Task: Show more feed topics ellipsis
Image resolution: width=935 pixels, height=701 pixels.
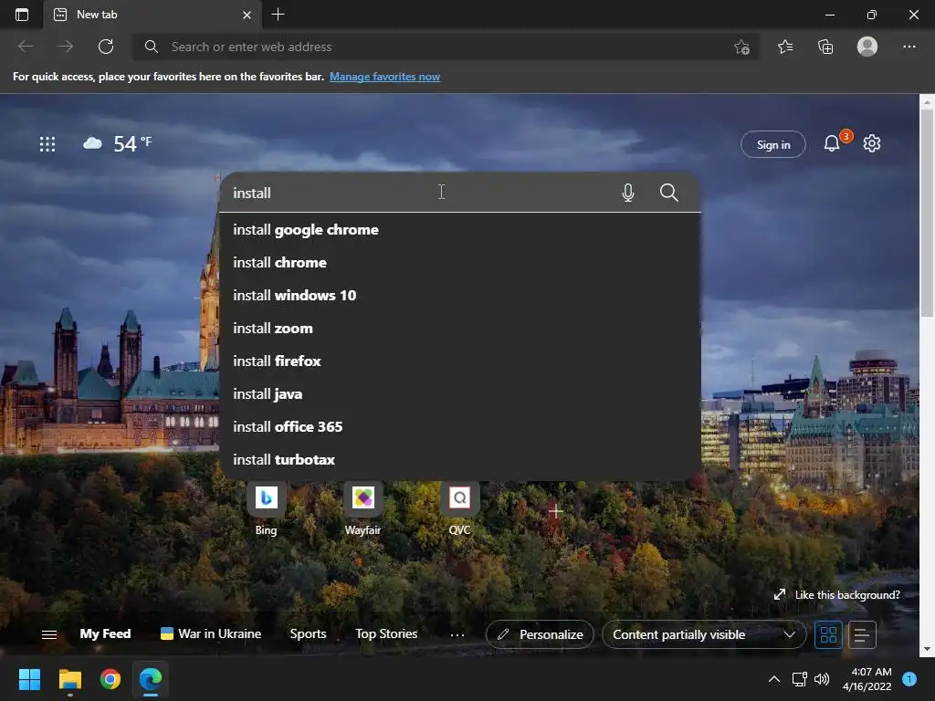Action: point(457,635)
